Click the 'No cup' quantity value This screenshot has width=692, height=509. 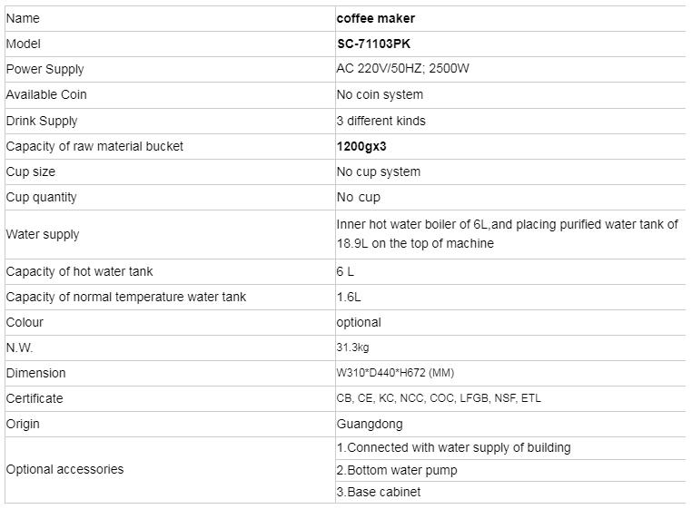coord(359,197)
